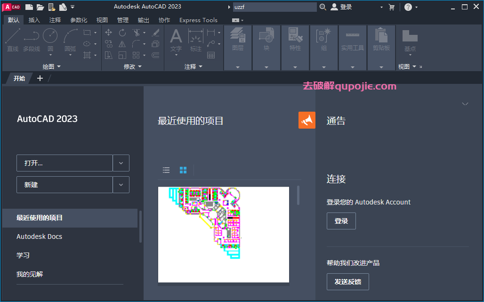Choose the Rotate tool icon
Viewport: 484px width, 302px height.
(122, 33)
